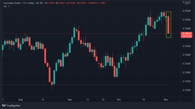Click the 18 date label on time axis

144,100
